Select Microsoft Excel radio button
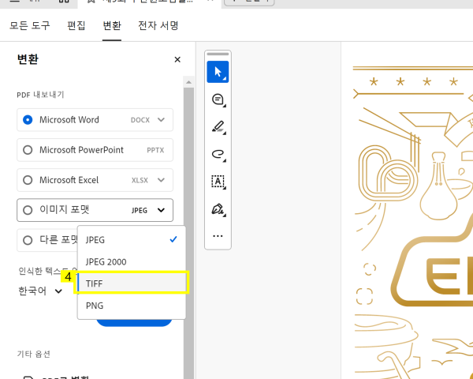This screenshot has height=379, width=473. [28, 180]
